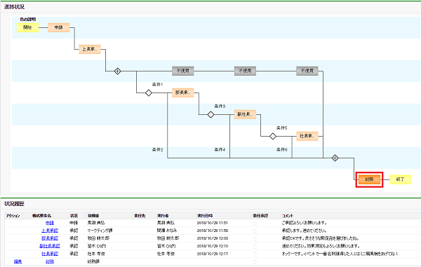The image size is (421, 267).
Task: Select the 部長承認 node in the flow
Action: 183,93
